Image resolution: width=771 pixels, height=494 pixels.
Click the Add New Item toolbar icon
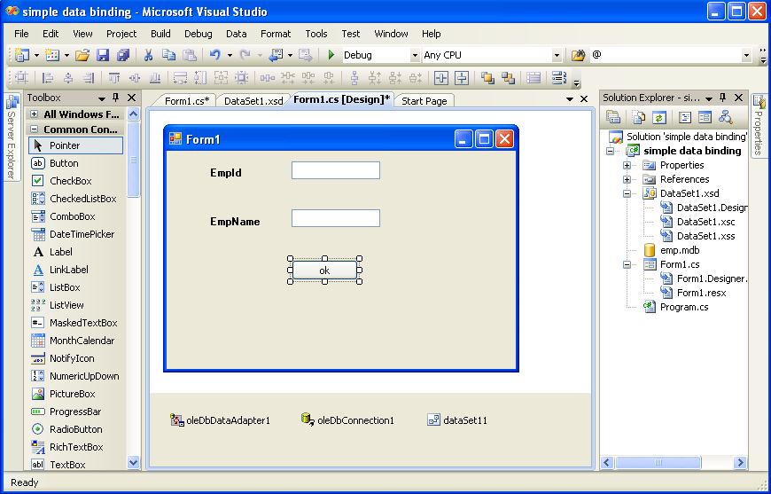[x=52, y=55]
